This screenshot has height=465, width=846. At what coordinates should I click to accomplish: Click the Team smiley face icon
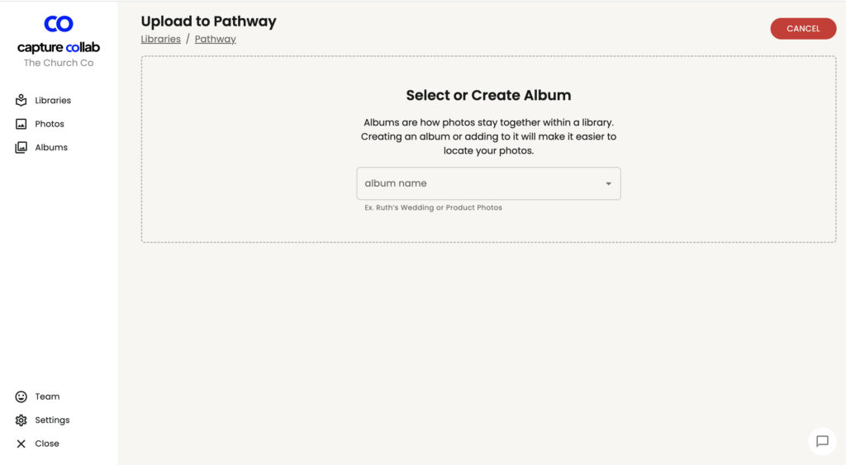click(x=21, y=396)
